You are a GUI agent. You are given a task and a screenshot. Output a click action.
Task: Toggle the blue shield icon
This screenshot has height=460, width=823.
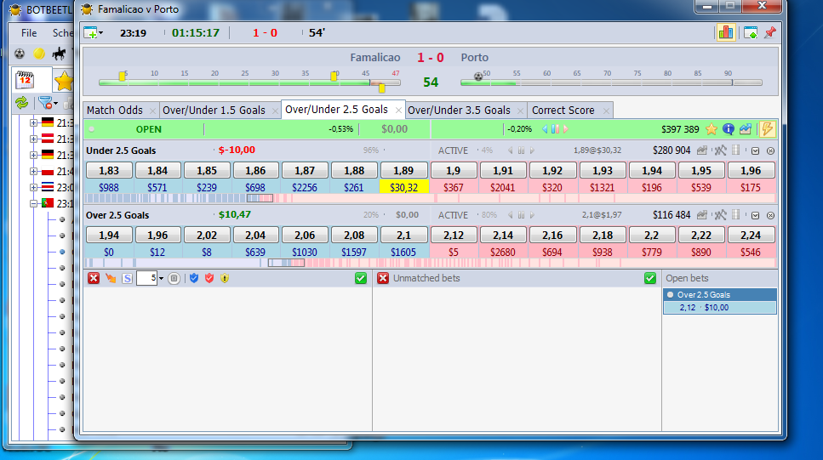point(194,278)
